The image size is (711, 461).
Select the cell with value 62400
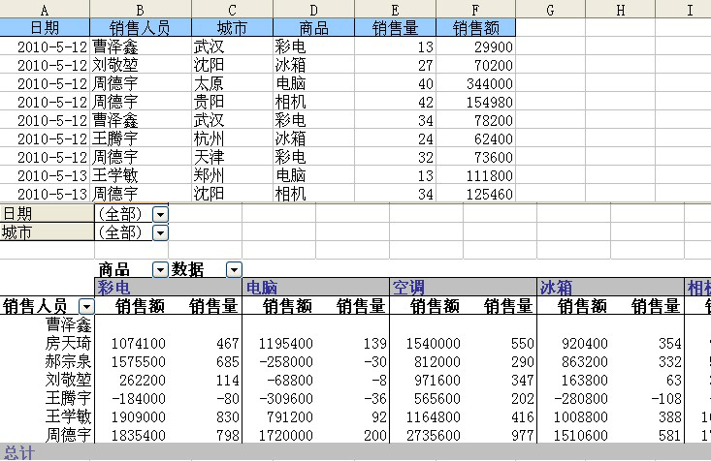coord(475,138)
